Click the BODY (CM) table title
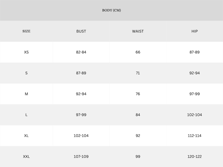This screenshot has height=167, width=223. pos(111,10)
